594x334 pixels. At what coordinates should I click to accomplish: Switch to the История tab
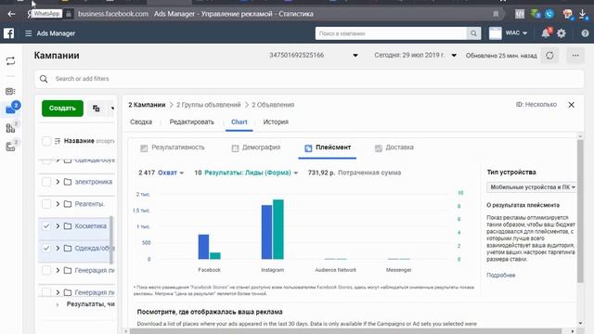click(x=276, y=122)
